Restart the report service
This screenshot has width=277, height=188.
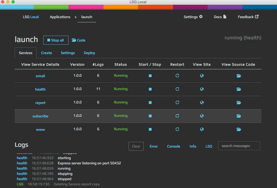click(177, 102)
